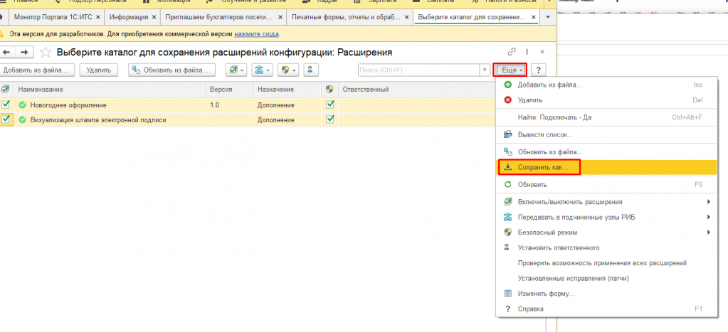The image size is (728, 332).
Task: Close the Информация tab
Action: [x=154, y=17]
